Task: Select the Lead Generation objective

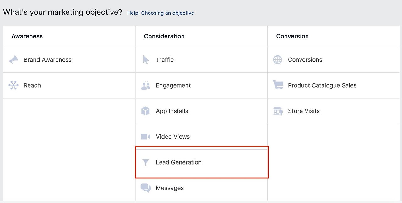Action: [179, 162]
